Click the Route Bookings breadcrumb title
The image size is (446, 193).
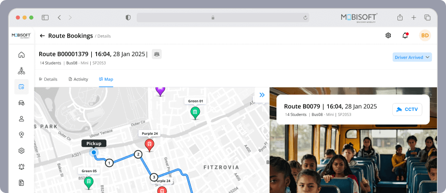click(x=70, y=36)
